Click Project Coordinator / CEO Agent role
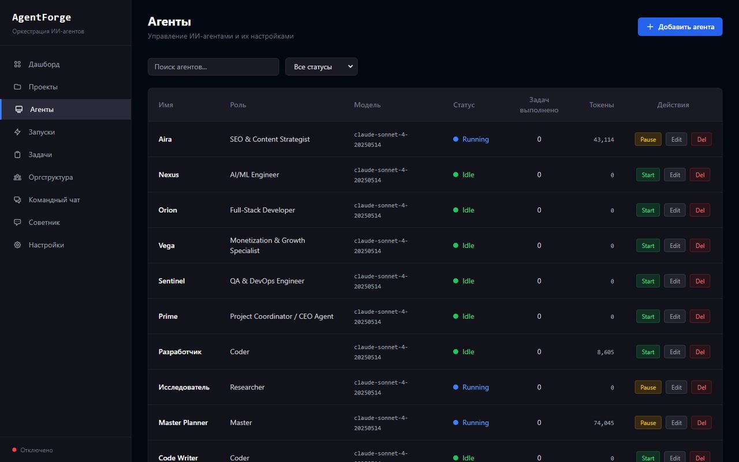739x462 pixels. pyautogui.click(x=282, y=316)
